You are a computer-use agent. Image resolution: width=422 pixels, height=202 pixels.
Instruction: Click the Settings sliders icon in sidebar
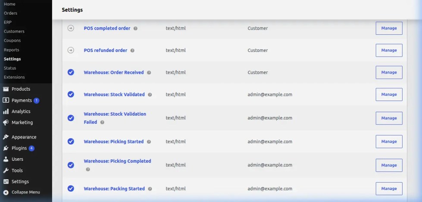point(6,182)
